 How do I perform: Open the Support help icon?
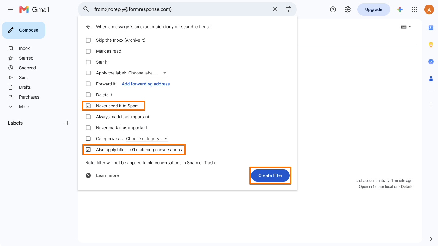[x=333, y=9]
